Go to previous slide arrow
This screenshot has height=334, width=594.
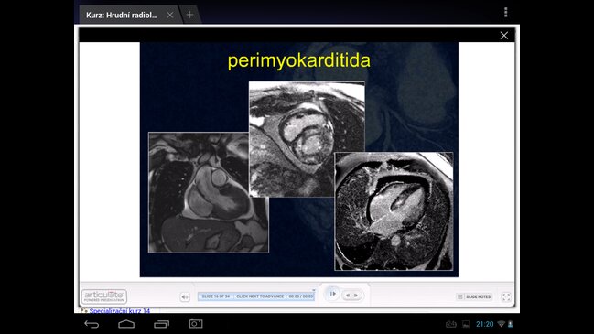348,296
